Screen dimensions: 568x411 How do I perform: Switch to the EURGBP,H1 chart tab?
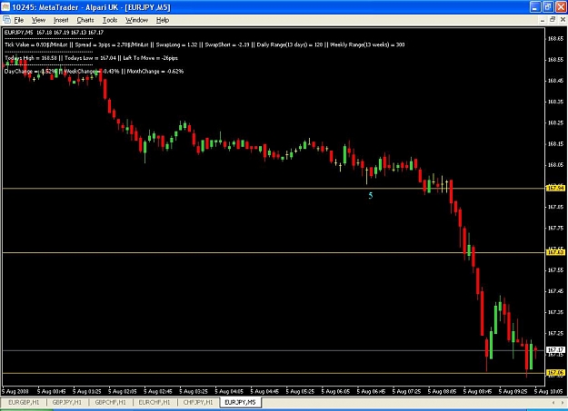[x=24, y=402]
